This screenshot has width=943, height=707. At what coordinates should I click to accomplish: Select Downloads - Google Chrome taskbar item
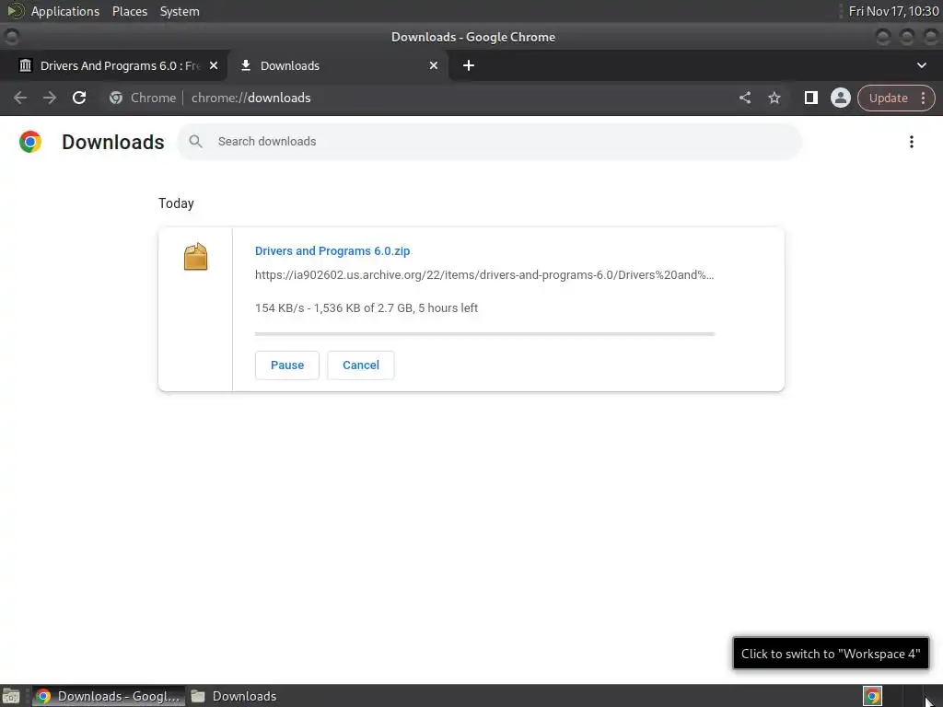click(109, 696)
